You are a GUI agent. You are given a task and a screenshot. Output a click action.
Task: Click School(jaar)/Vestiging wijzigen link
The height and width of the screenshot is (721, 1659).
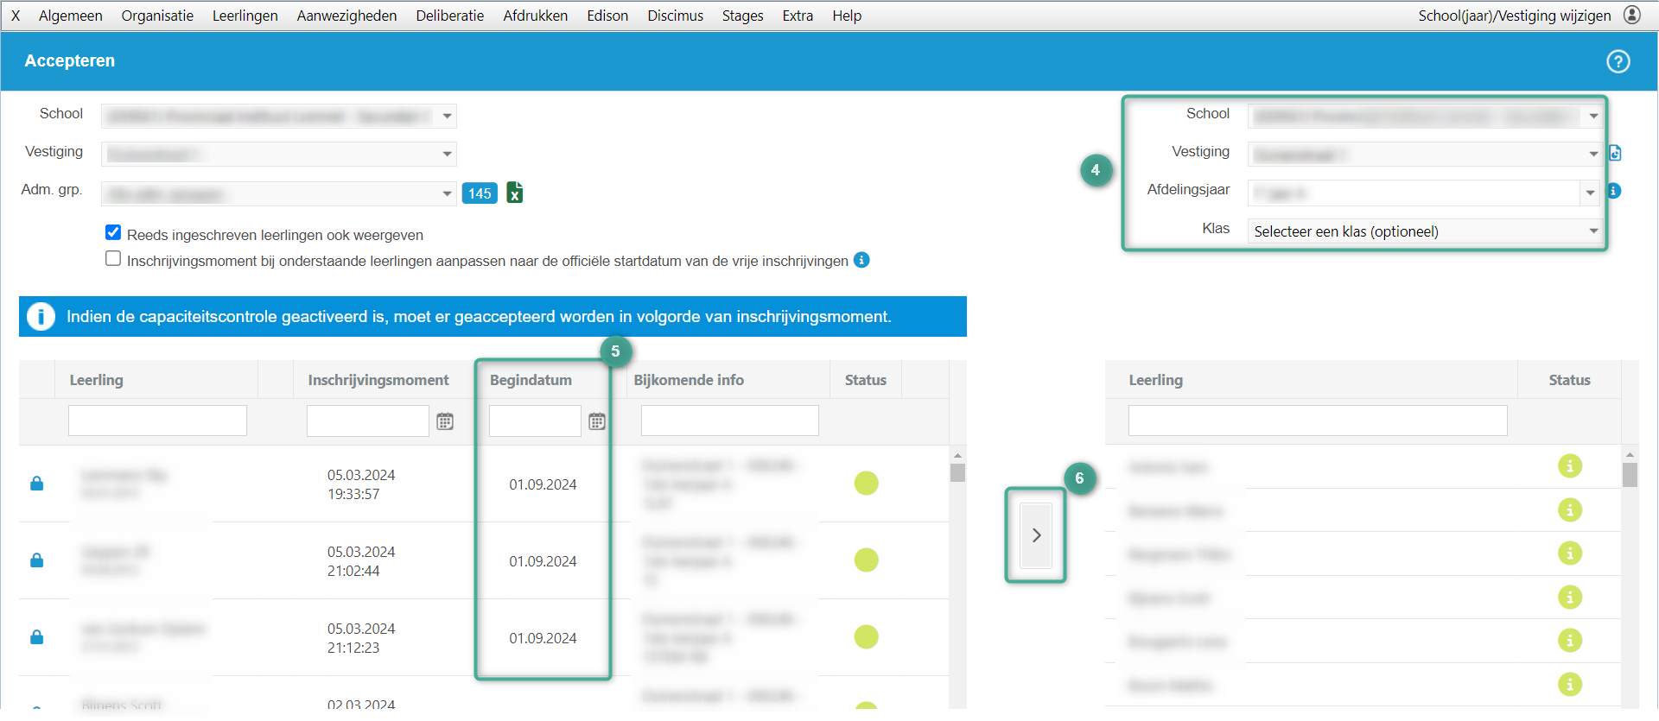point(1514,16)
